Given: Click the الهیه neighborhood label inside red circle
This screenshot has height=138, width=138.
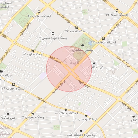Looking at the screenshot, I should pyautogui.click(x=75, y=63).
